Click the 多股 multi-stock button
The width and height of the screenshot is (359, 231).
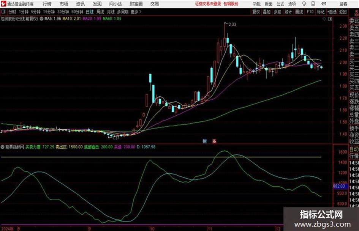[277, 12]
